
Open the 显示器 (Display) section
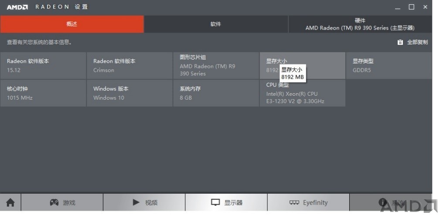click(x=226, y=202)
